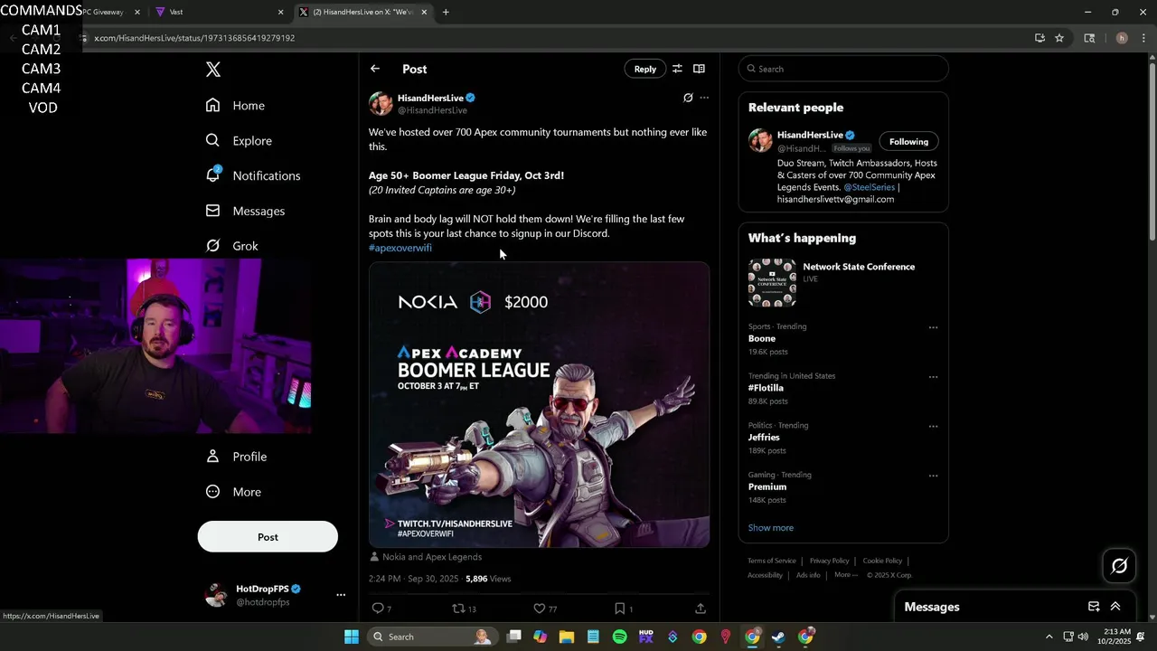The image size is (1157, 651).
Task: Open the Cookie Policy link
Action: pyautogui.click(x=882, y=561)
